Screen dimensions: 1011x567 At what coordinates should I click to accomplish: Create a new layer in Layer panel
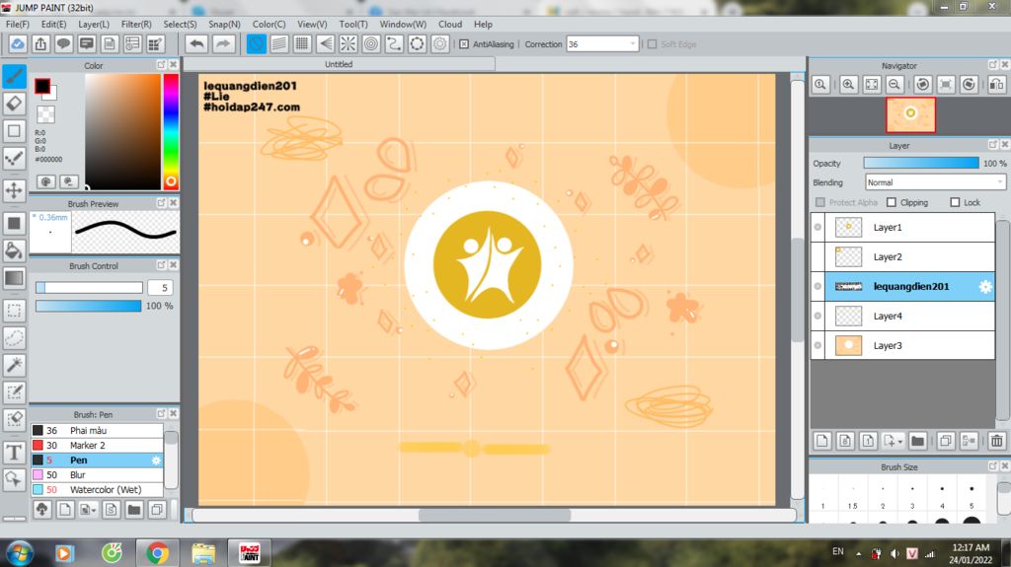pos(821,441)
